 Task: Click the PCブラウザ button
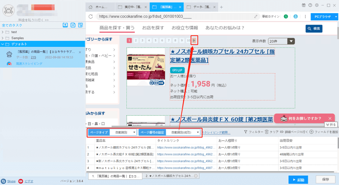pyautogui.click(x=322, y=16)
